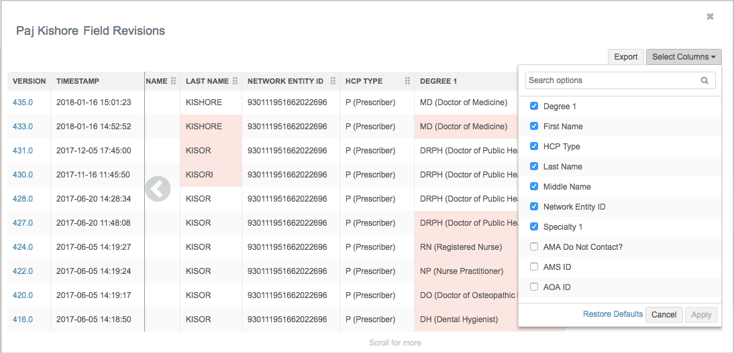This screenshot has height=353, width=734.
Task: Click the Export button
Action: point(625,57)
